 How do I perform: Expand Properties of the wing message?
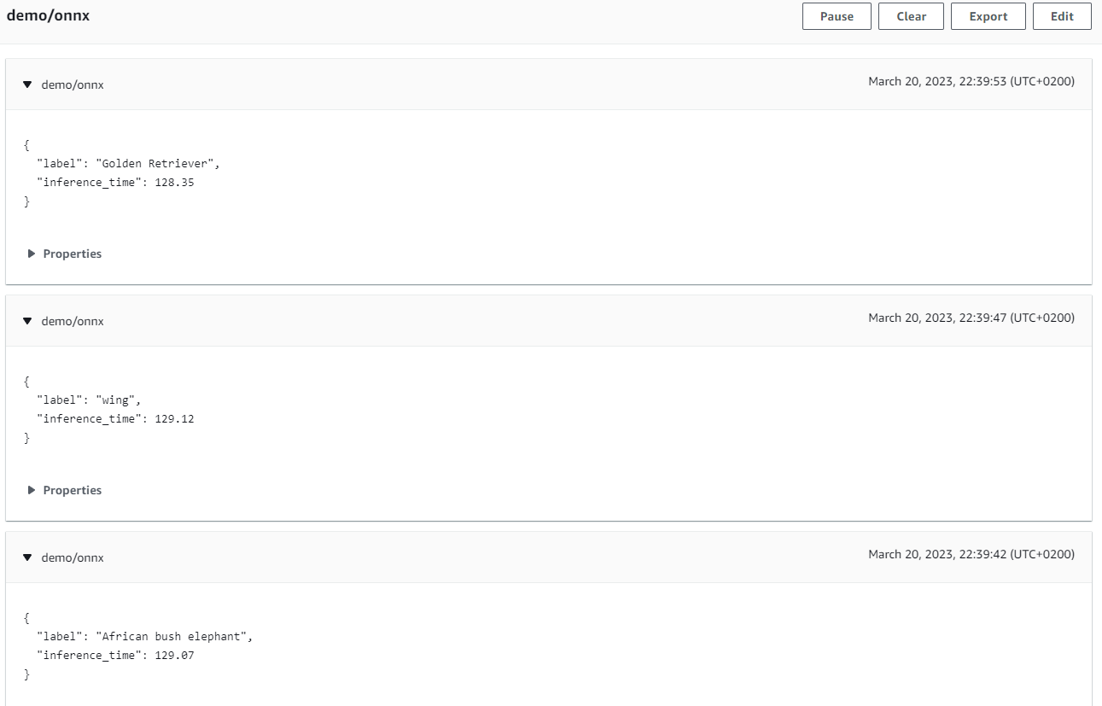pos(64,490)
